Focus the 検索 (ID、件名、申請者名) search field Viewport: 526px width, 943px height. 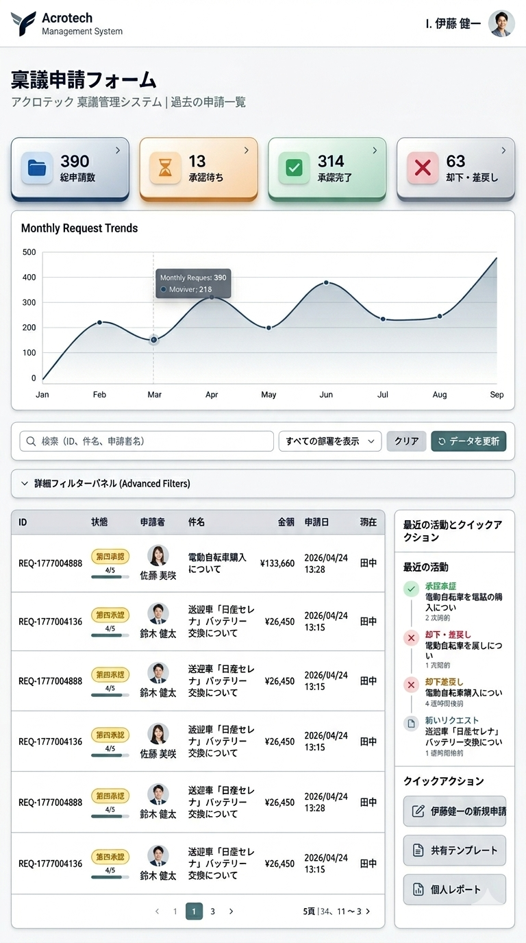tap(147, 441)
